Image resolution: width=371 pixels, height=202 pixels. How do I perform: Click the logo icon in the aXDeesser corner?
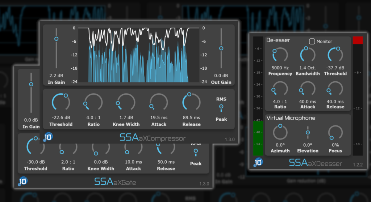258,162
